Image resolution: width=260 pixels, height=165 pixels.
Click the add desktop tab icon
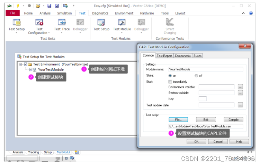coord(77,152)
